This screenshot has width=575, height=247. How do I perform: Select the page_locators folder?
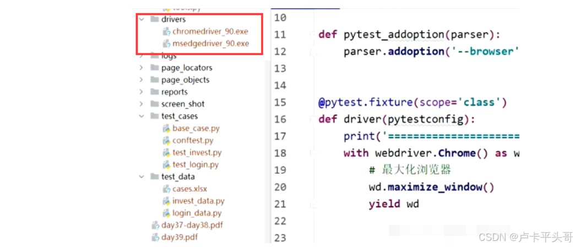187,68
